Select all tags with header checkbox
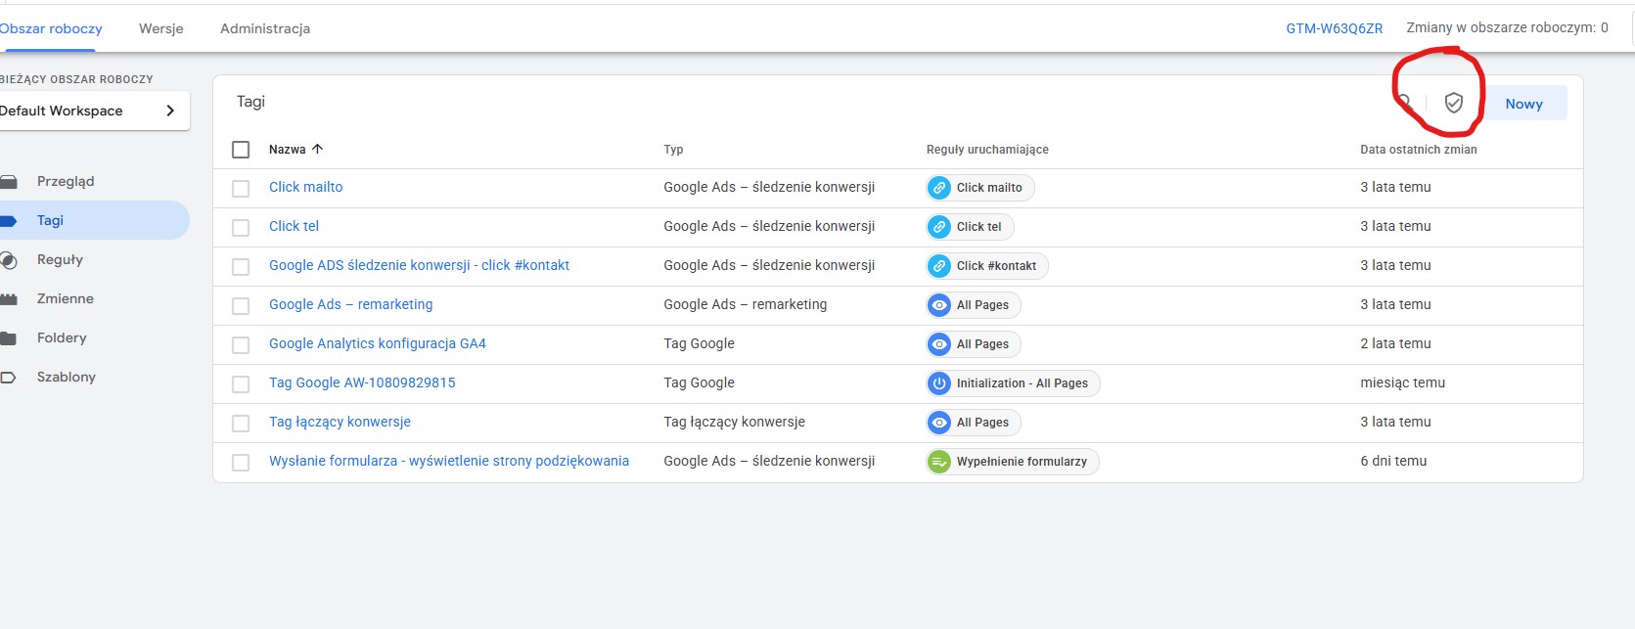Screen dimensions: 1635x629 (x=241, y=150)
